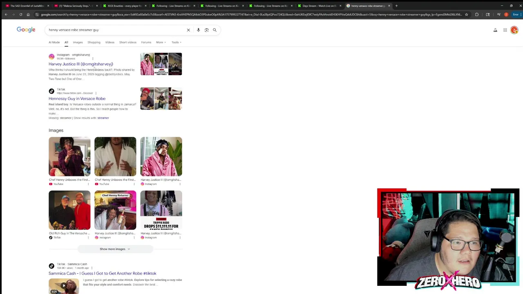Reload the current page
The image size is (523, 294).
[20, 14]
